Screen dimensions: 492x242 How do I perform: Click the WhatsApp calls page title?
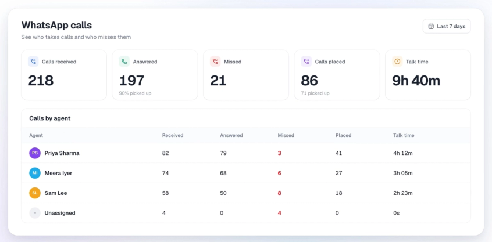click(56, 25)
